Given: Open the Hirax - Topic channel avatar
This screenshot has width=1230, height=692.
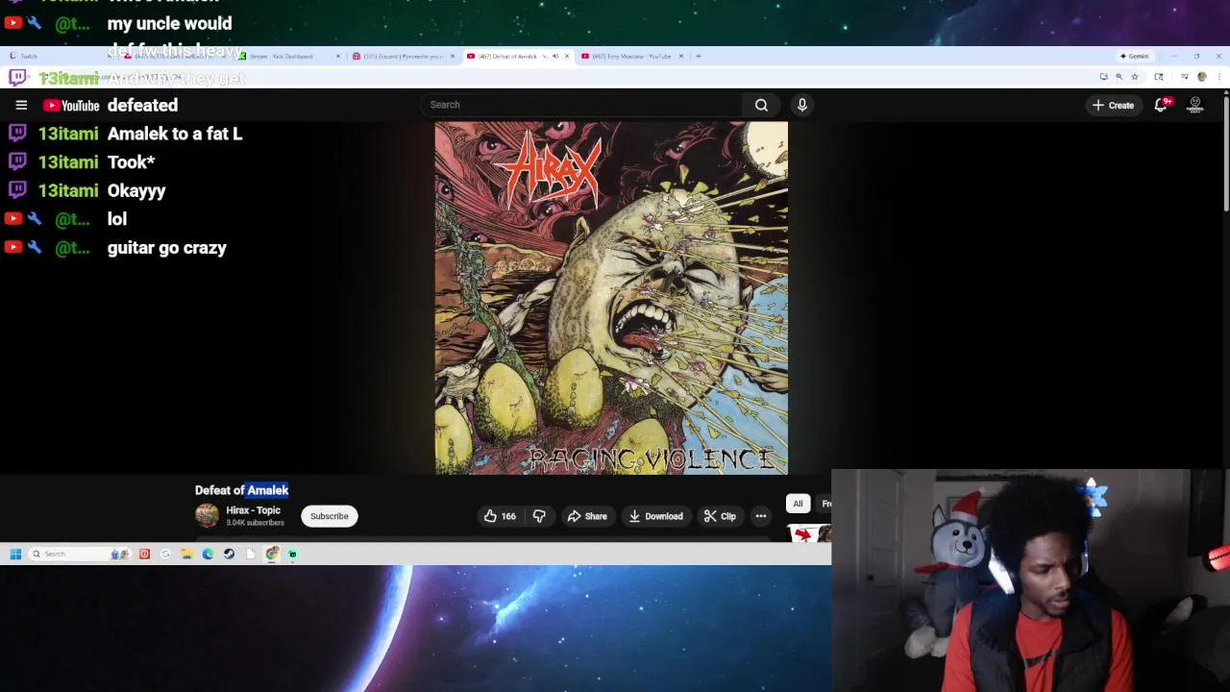Looking at the screenshot, I should [x=207, y=516].
